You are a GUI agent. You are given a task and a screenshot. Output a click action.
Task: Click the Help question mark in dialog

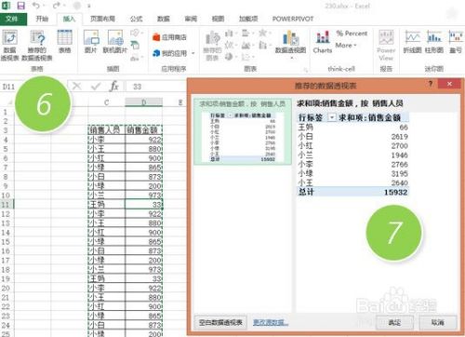(x=431, y=84)
